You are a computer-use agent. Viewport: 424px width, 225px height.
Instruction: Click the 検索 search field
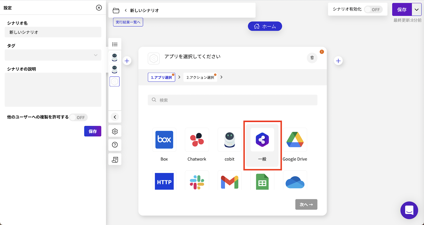coord(232,100)
